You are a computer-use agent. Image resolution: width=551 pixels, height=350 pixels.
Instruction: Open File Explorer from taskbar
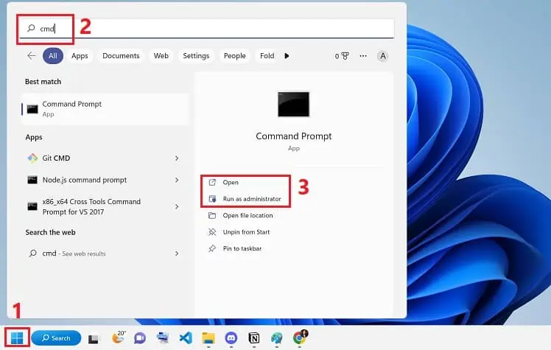point(208,337)
